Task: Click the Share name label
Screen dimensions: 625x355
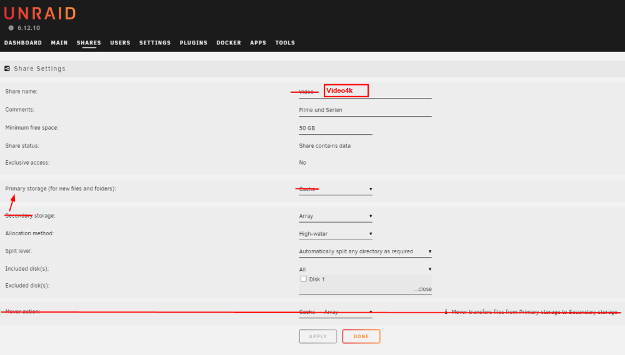Action: [21, 92]
